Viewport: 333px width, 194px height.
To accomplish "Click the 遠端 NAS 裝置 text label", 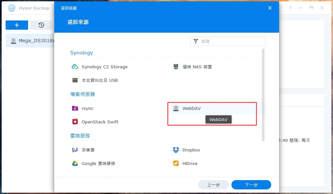I will [x=197, y=67].
